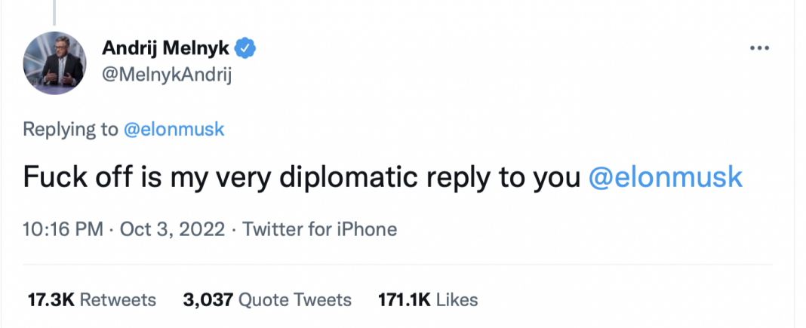Click the gray 'Replying to' text
Image resolution: width=806 pixels, height=328 pixels.
click(x=70, y=129)
